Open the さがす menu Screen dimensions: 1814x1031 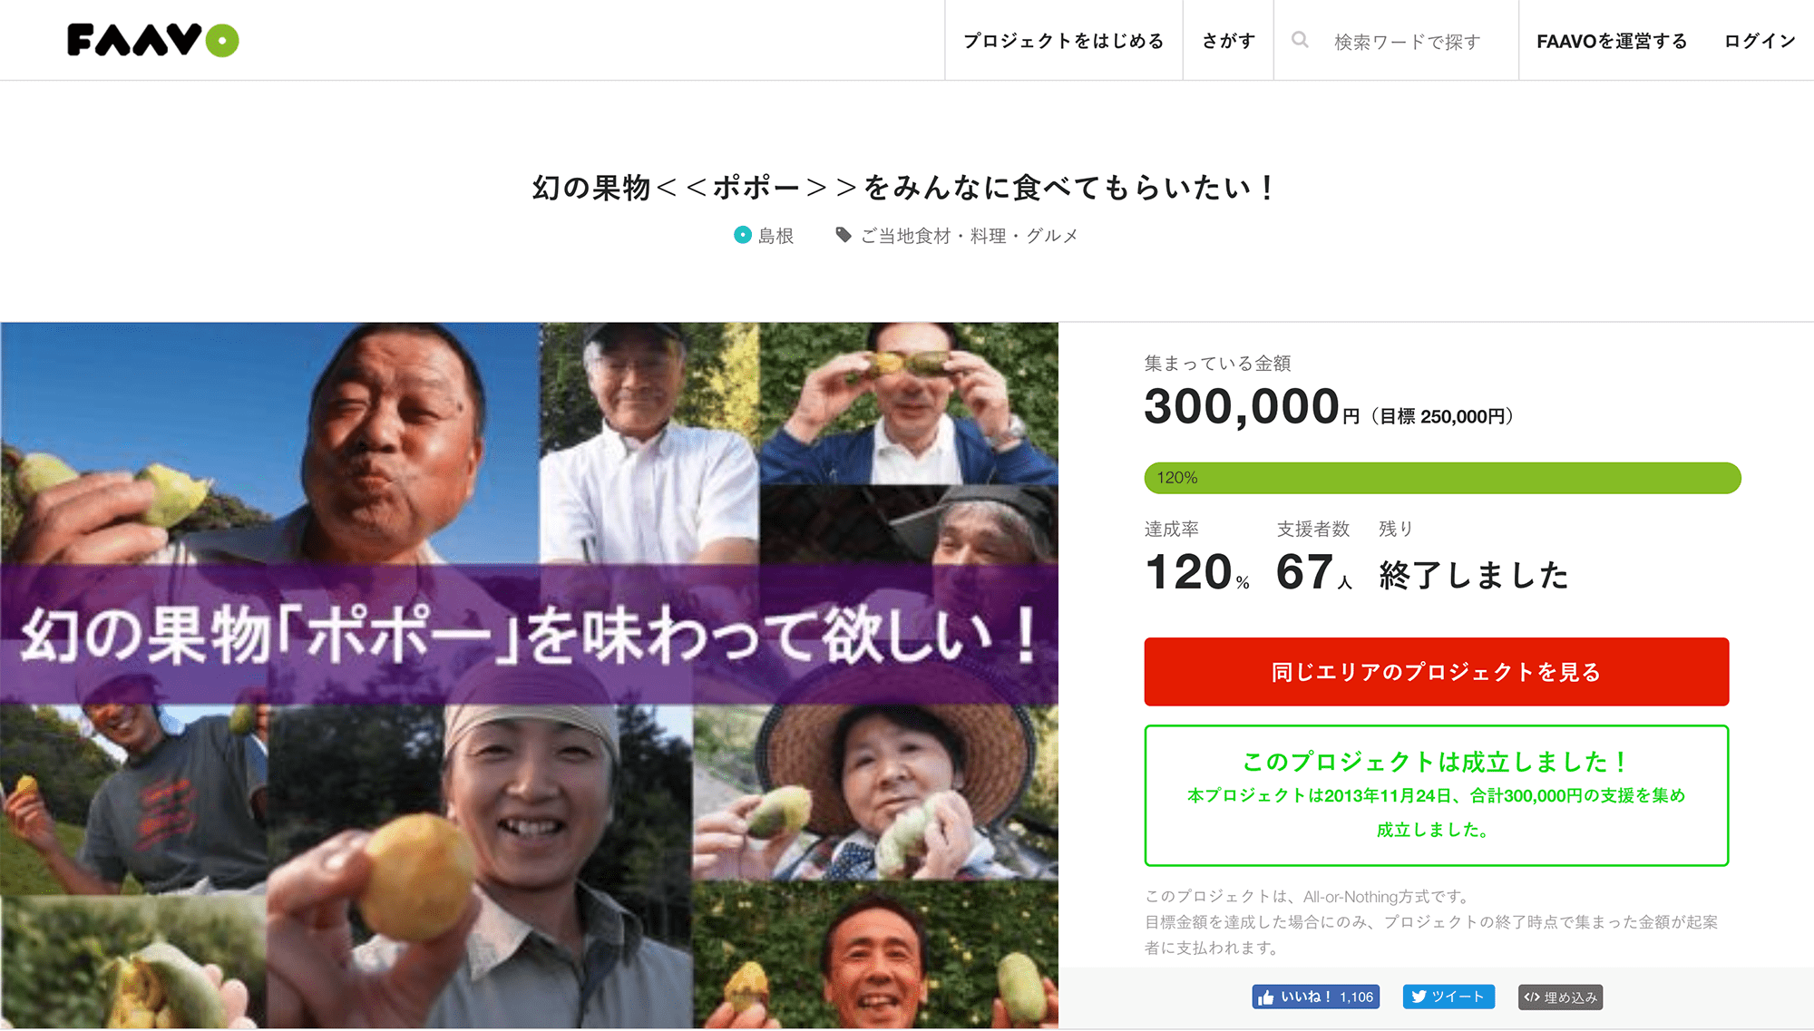click(1228, 41)
